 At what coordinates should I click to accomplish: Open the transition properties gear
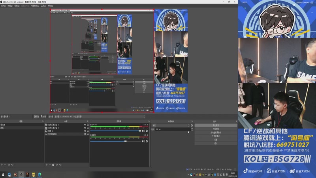click(192, 125)
